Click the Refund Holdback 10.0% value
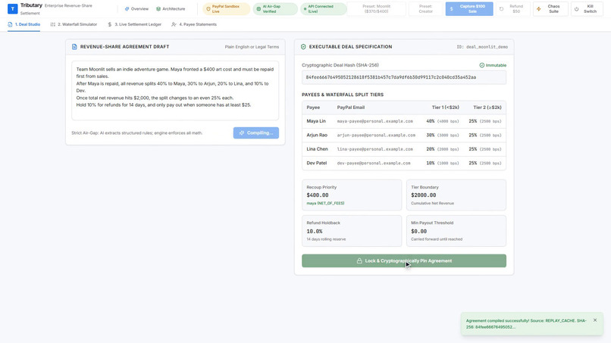Image resolution: width=611 pixels, height=343 pixels. (x=315, y=231)
